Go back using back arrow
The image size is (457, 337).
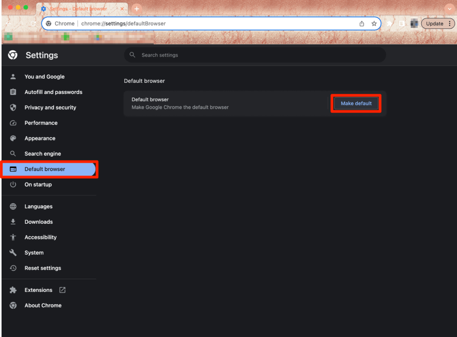click(x=9, y=24)
